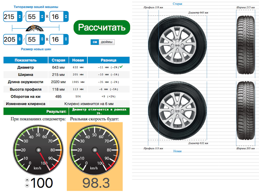
Task: Click the new tire tread front-view image
Action: tap(246, 111)
